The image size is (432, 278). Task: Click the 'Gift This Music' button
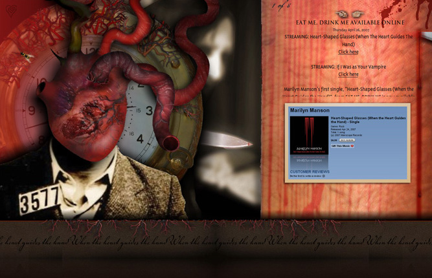point(343,146)
